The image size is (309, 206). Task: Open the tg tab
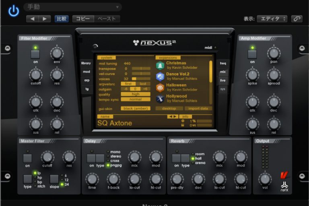coord(87,89)
